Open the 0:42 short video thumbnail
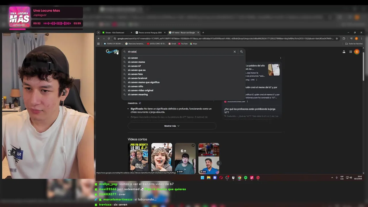 [209, 158]
